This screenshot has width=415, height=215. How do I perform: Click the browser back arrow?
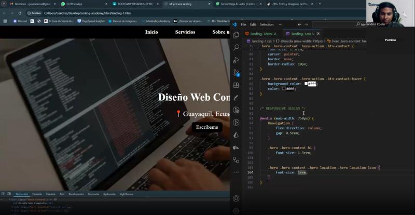(x=4, y=13)
